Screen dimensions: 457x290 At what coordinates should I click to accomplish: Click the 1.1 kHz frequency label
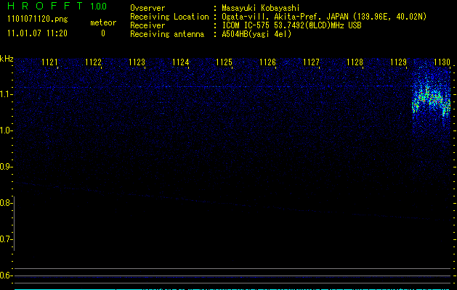pos(6,94)
